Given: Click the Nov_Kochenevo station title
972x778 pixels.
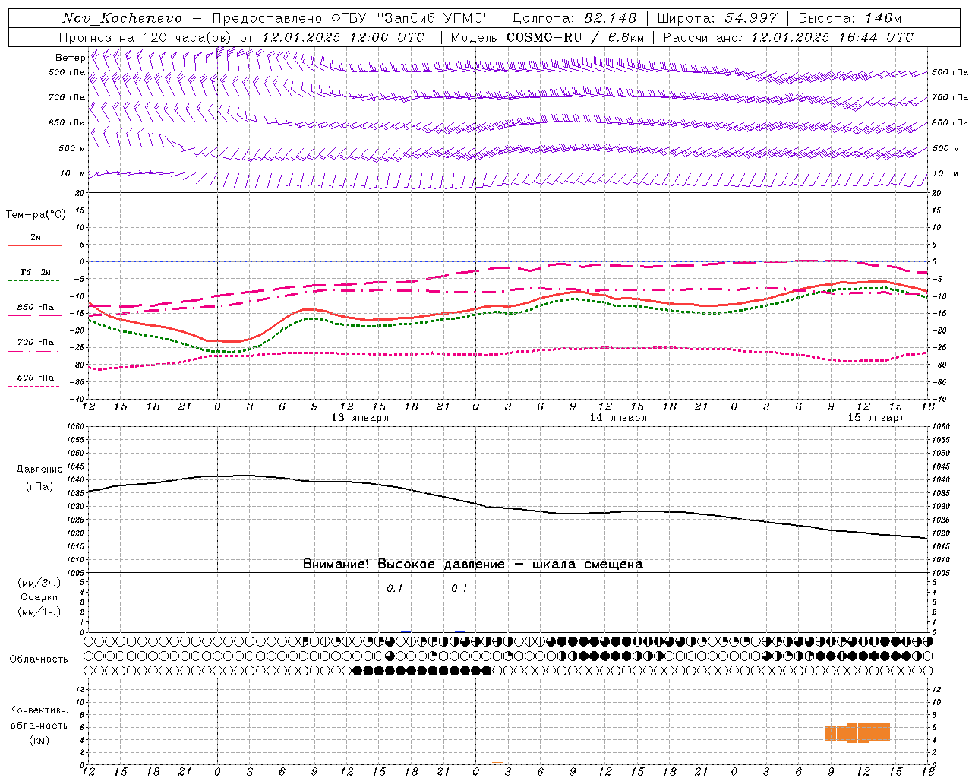Looking at the screenshot, I should pyautogui.click(x=122, y=18).
